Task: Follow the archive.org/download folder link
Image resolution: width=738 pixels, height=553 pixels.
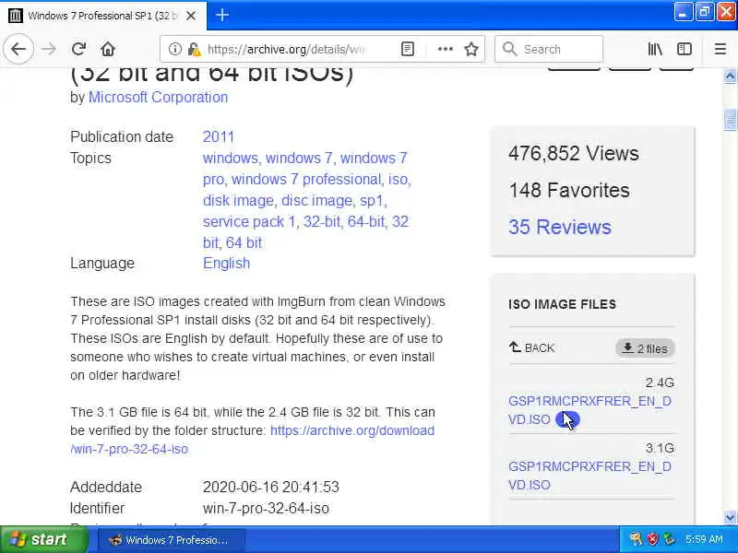Action: [252, 440]
